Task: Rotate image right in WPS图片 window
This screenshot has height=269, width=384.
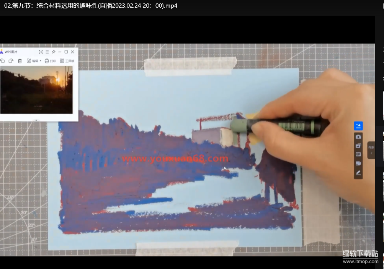Action: [x=11, y=61]
